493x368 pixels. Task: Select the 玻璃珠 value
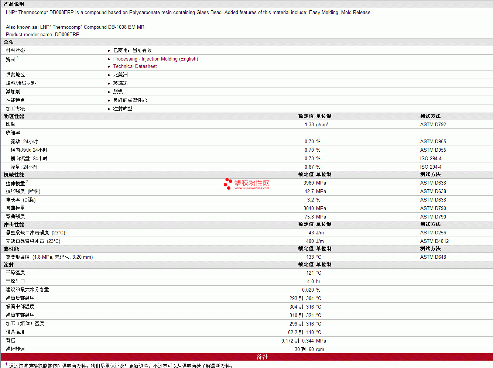[x=120, y=83]
